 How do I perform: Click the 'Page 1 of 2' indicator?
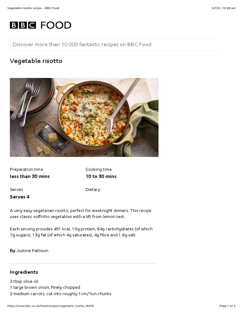point(227,306)
